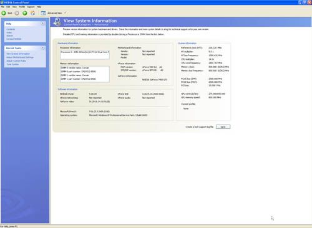Click the GPU memory speed value
Screen dimensions: 312x228
pos(215,97)
